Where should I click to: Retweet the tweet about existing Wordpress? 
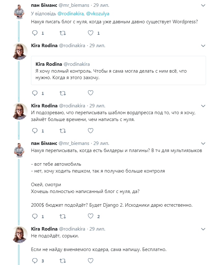click(x=63, y=33)
